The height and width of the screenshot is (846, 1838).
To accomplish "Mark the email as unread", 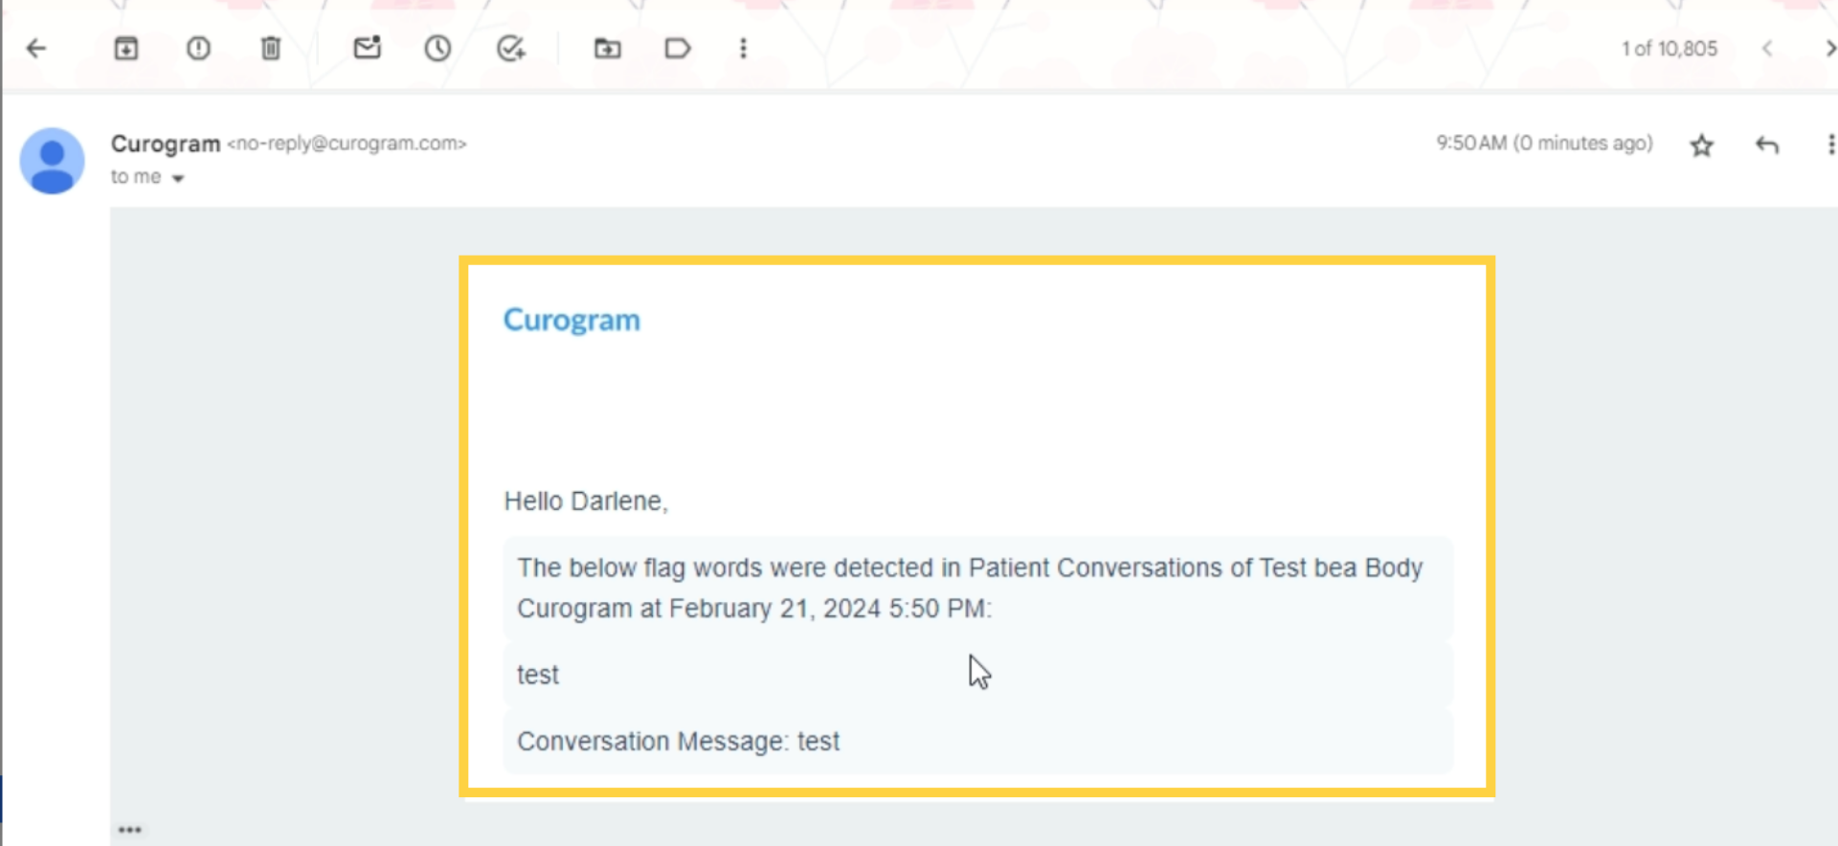I will pos(367,49).
